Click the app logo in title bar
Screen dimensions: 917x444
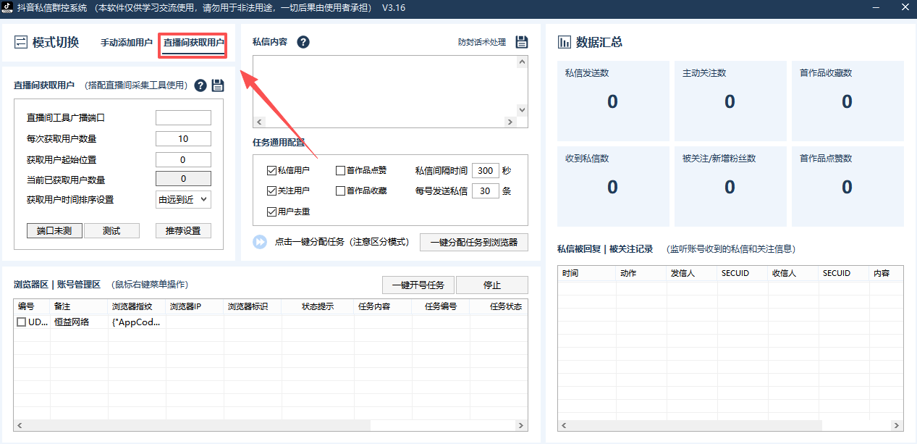pos(7,7)
